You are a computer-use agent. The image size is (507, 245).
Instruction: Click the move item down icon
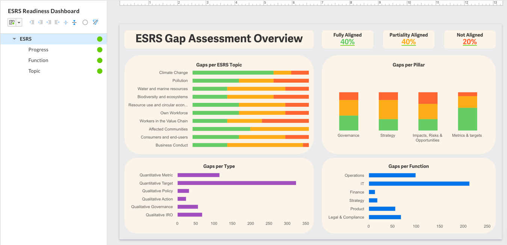click(x=41, y=23)
